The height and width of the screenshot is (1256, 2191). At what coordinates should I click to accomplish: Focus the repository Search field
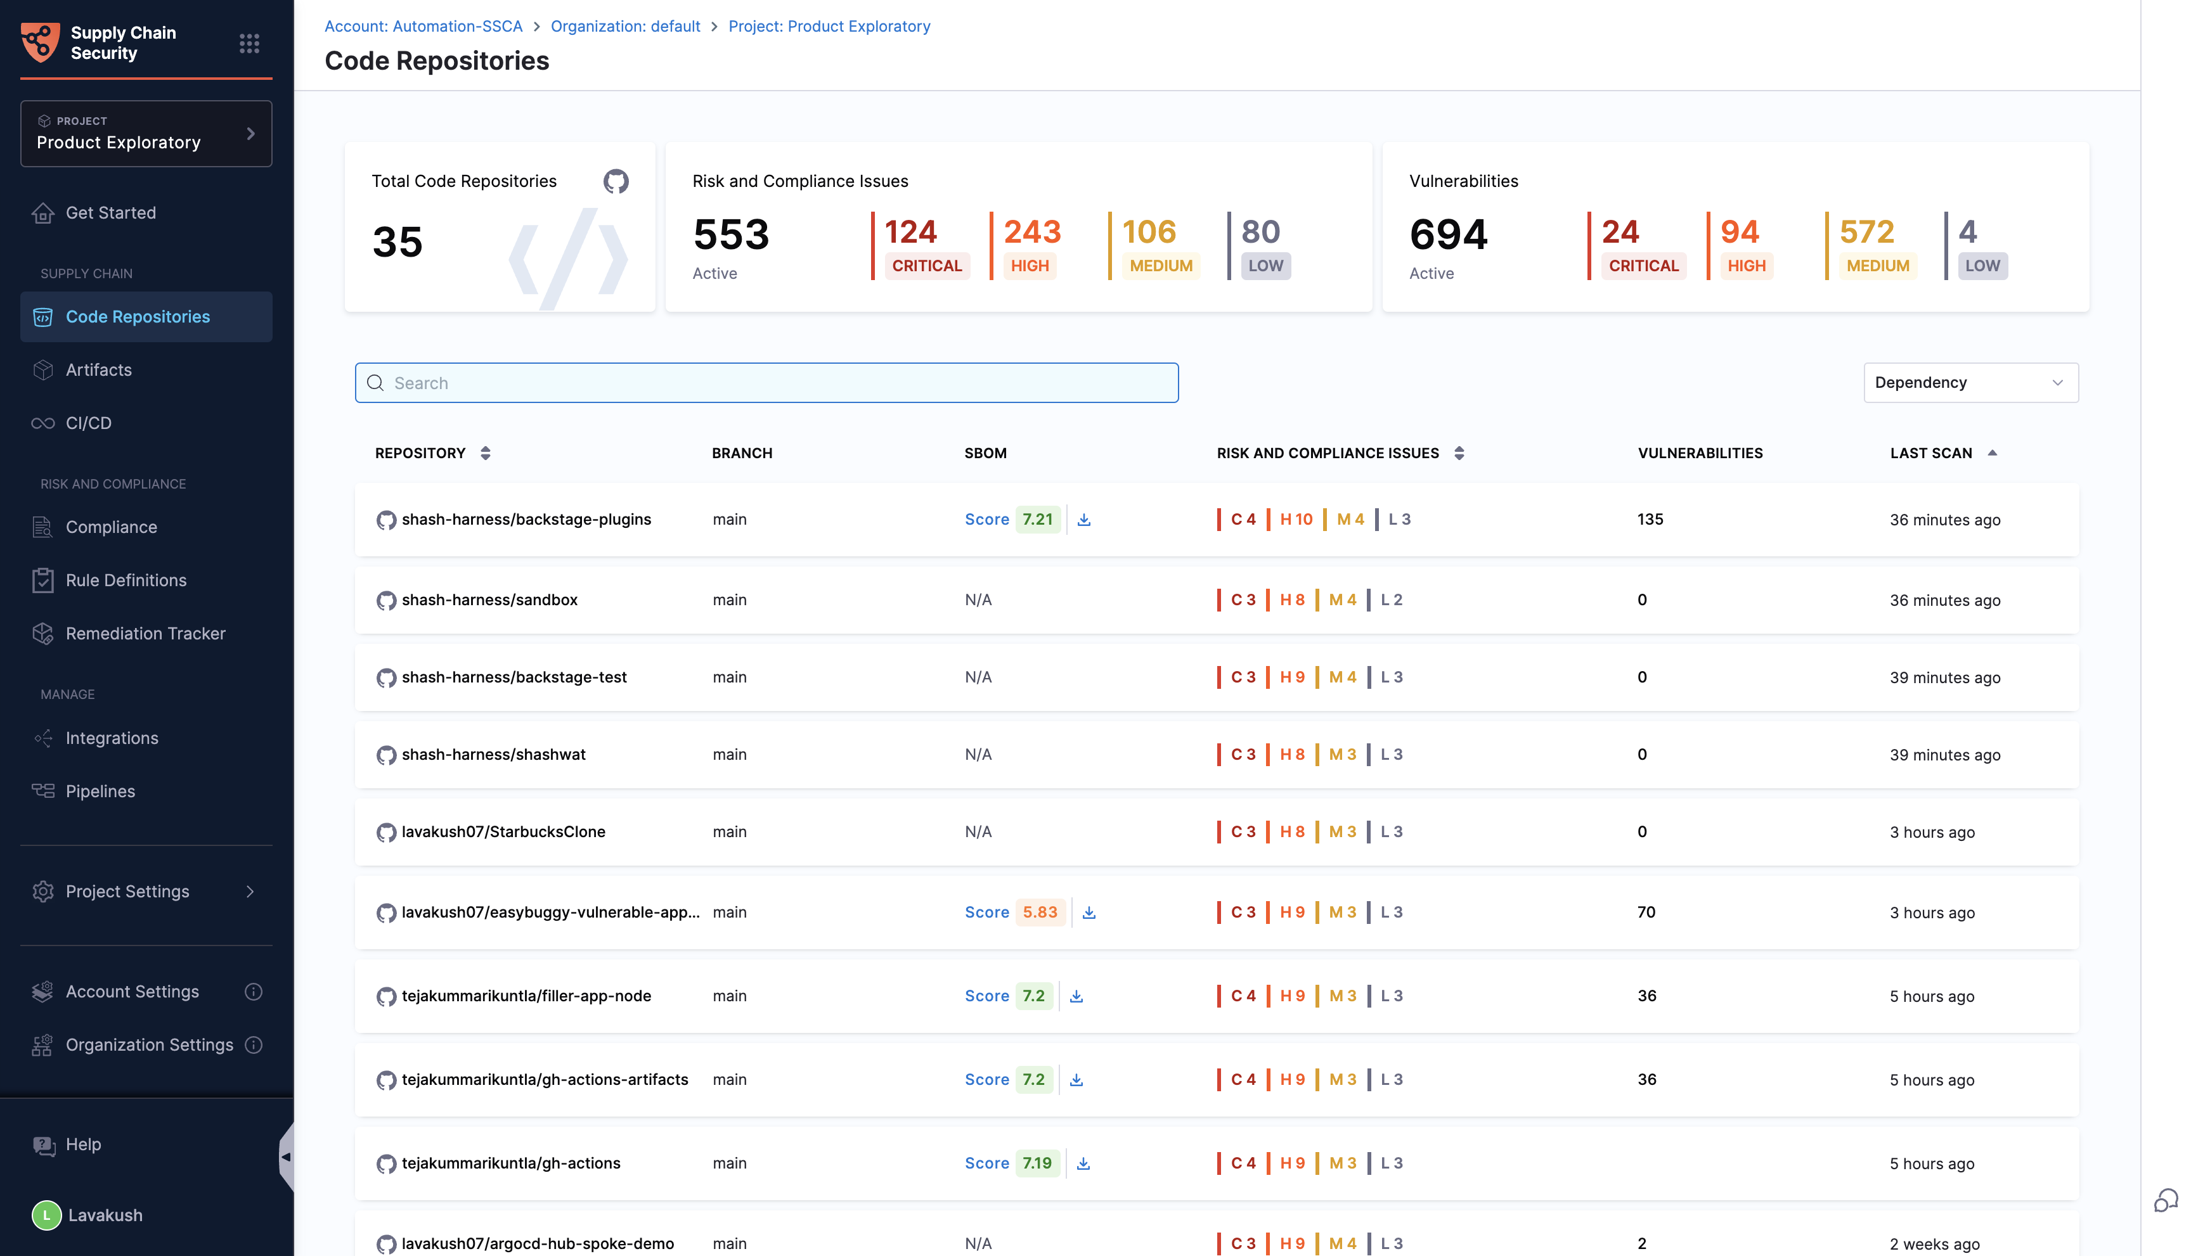tap(766, 382)
